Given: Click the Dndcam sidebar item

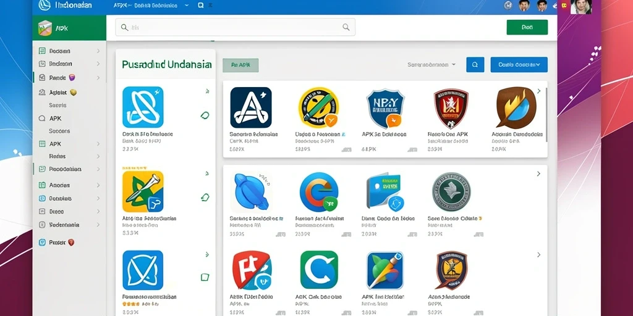Looking at the screenshot, I should [x=61, y=64].
